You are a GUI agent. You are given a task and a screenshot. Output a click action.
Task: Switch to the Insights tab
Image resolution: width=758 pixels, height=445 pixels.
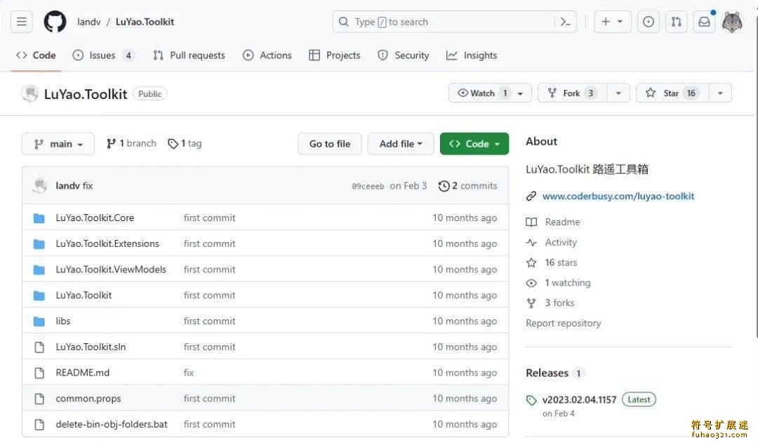click(x=472, y=55)
